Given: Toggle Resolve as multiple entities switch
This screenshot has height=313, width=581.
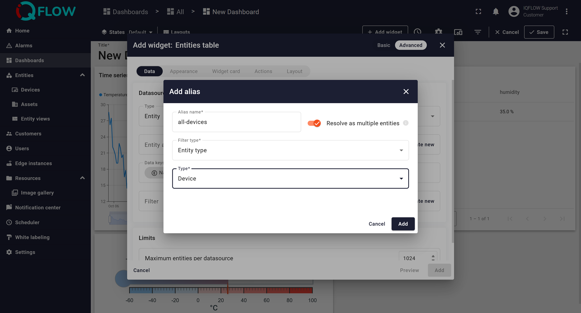Looking at the screenshot, I should tap(314, 123).
